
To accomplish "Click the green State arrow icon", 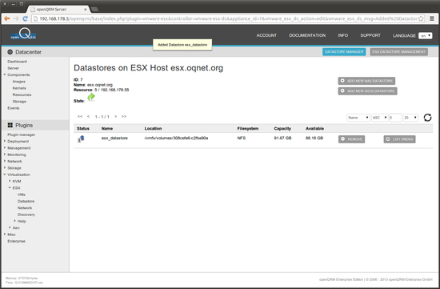I will point(91,97).
